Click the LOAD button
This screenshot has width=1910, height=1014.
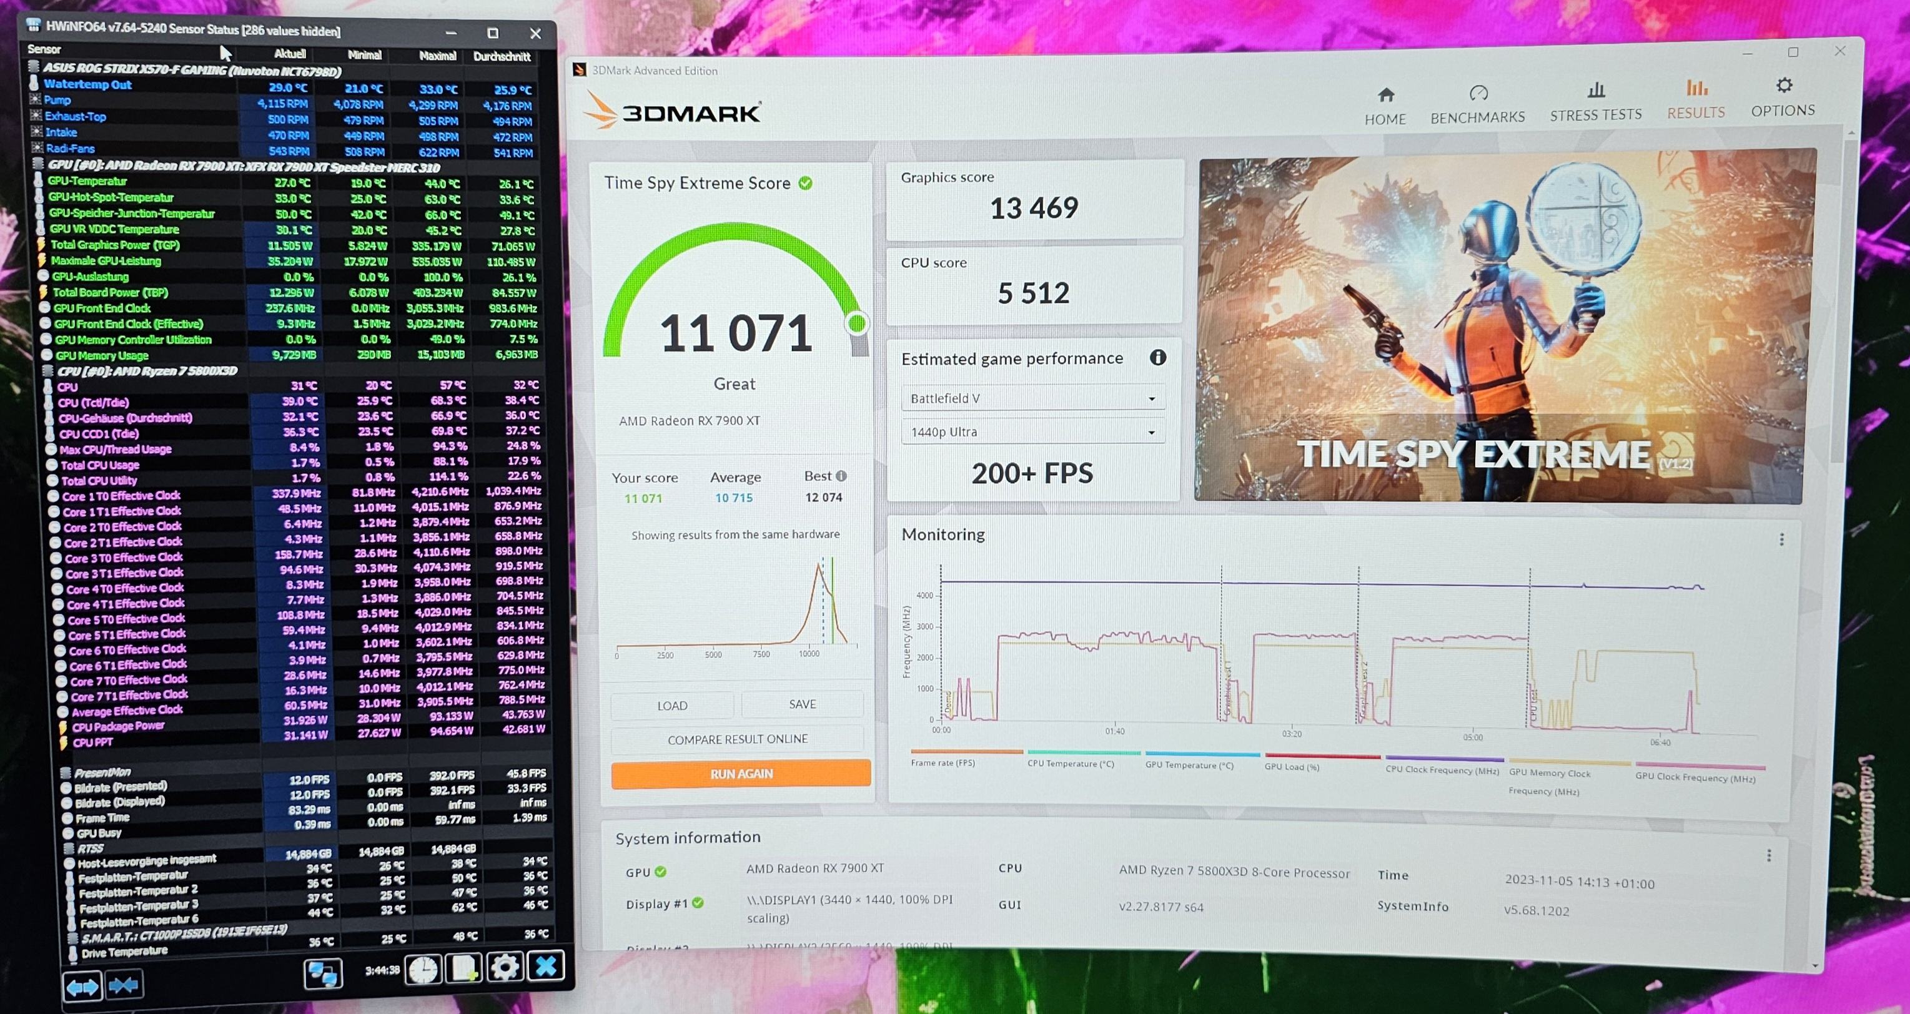[x=672, y=705]
